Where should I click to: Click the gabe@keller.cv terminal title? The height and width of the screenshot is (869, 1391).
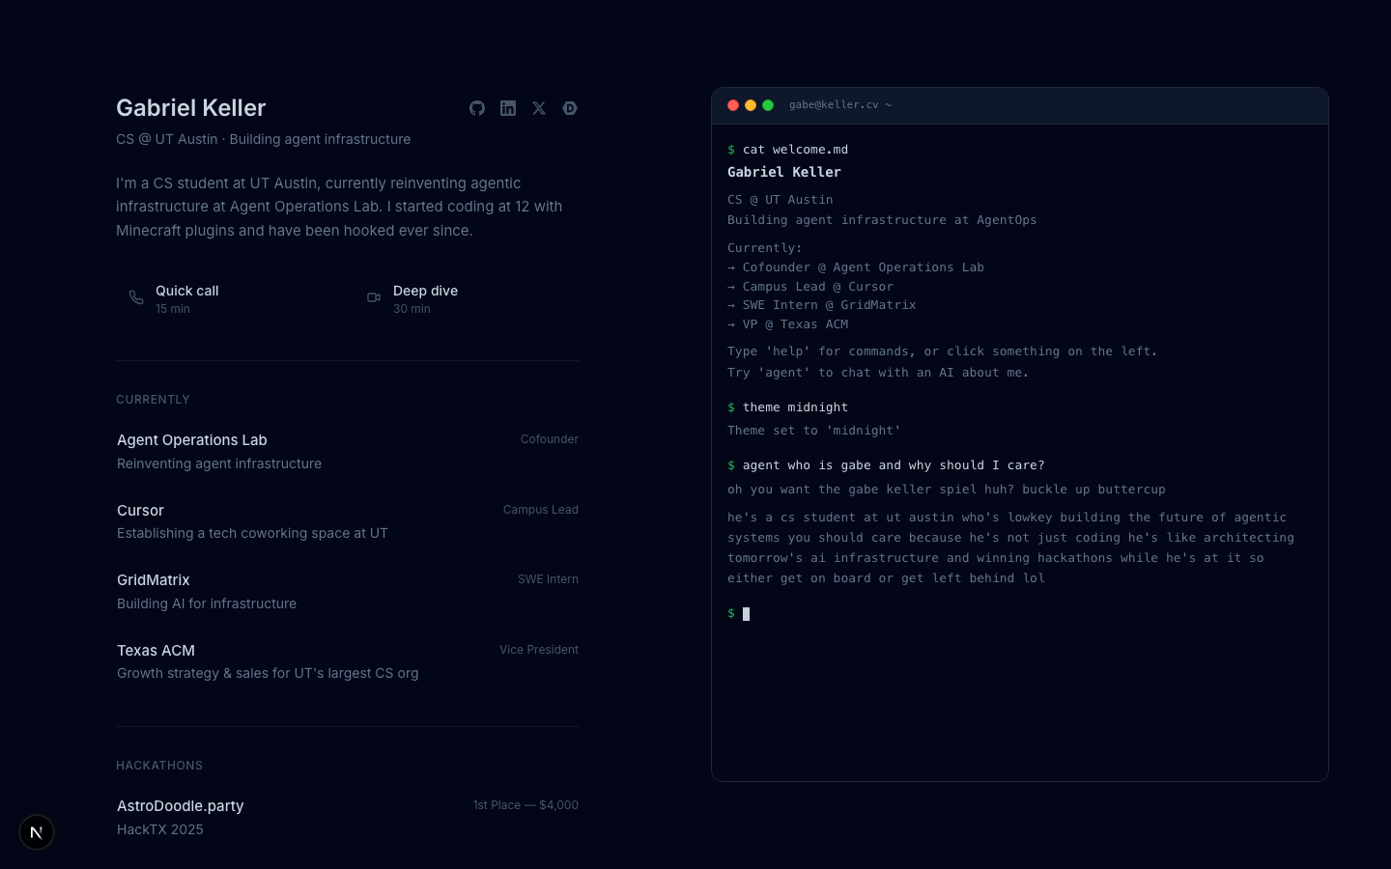835,105
